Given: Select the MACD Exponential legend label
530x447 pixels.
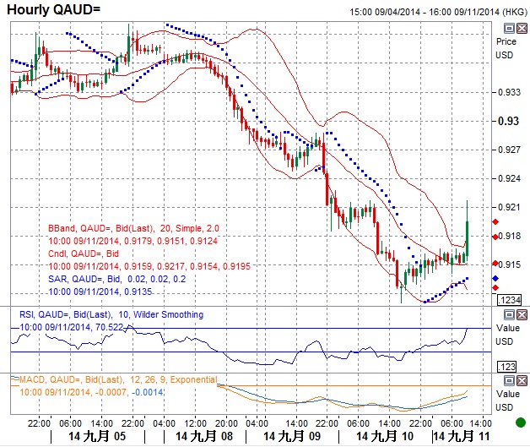Looking at the screenshot, I should pos(117,379).
